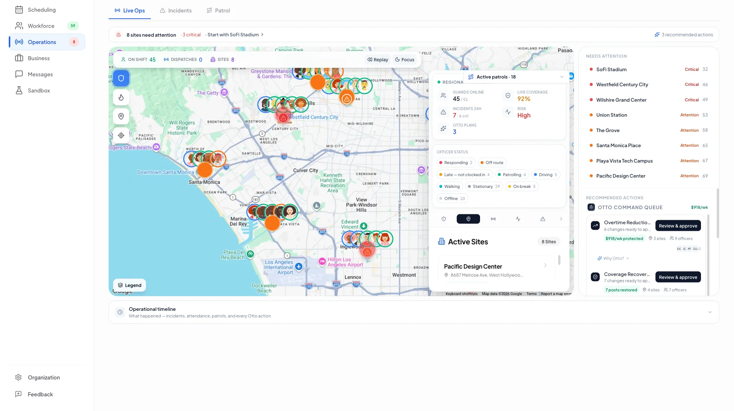
Task: Toggle the Stationary status filter
Action: [484, 187]
